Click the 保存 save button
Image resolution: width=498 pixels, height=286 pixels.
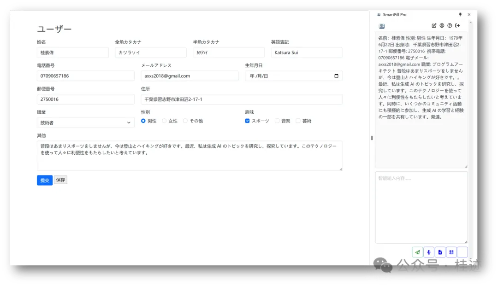(x=60, y=180)
